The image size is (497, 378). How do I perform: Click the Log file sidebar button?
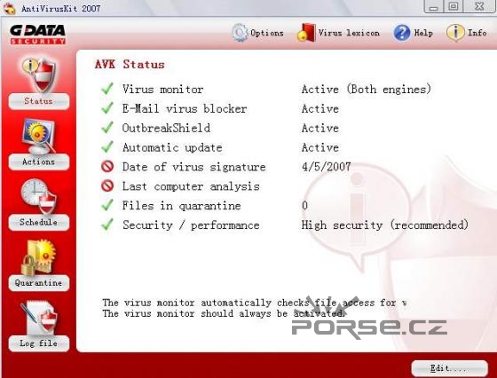click(x=39, y=343)
